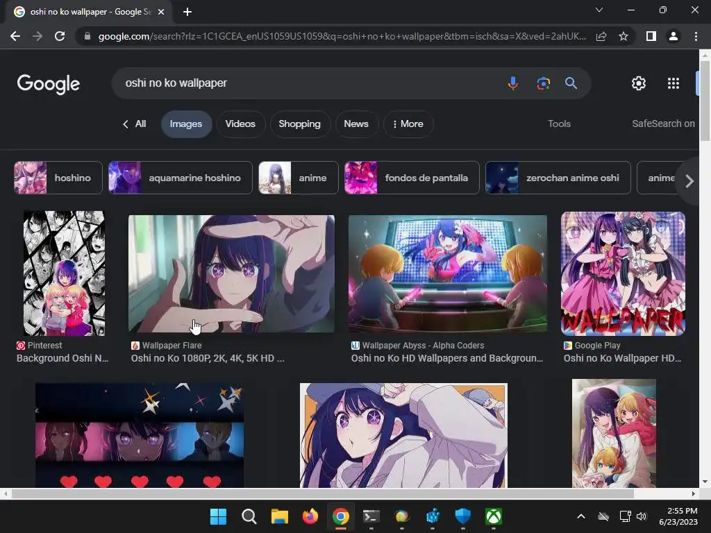Select the Images tab
The height and width of the screenshot is (533, 711).
(186, 124)
